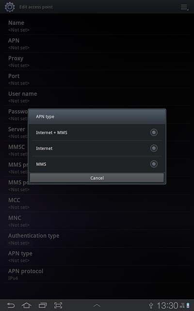Open the APN field entry
Viewport: 194px width, 311px height.
pos(97,44)
